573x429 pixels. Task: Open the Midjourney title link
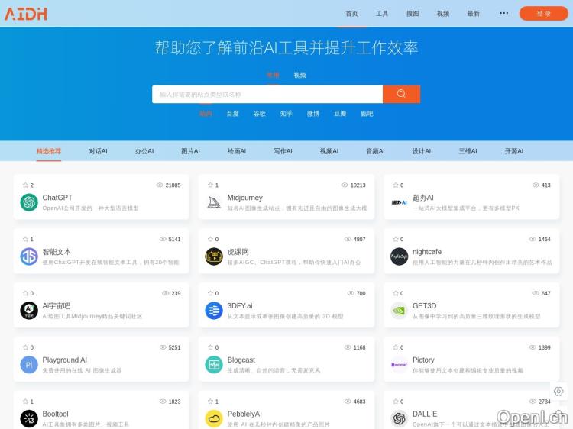click(244, 198)
